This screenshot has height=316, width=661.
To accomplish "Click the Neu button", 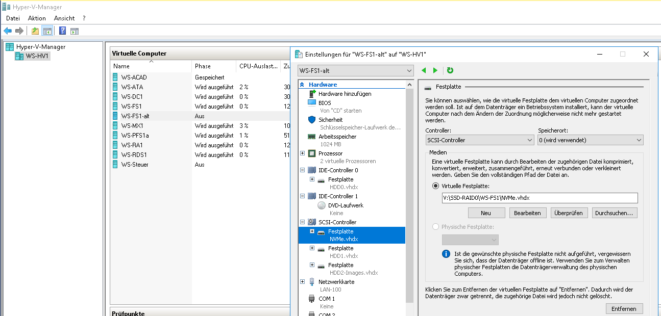I will tap(486, 213).
